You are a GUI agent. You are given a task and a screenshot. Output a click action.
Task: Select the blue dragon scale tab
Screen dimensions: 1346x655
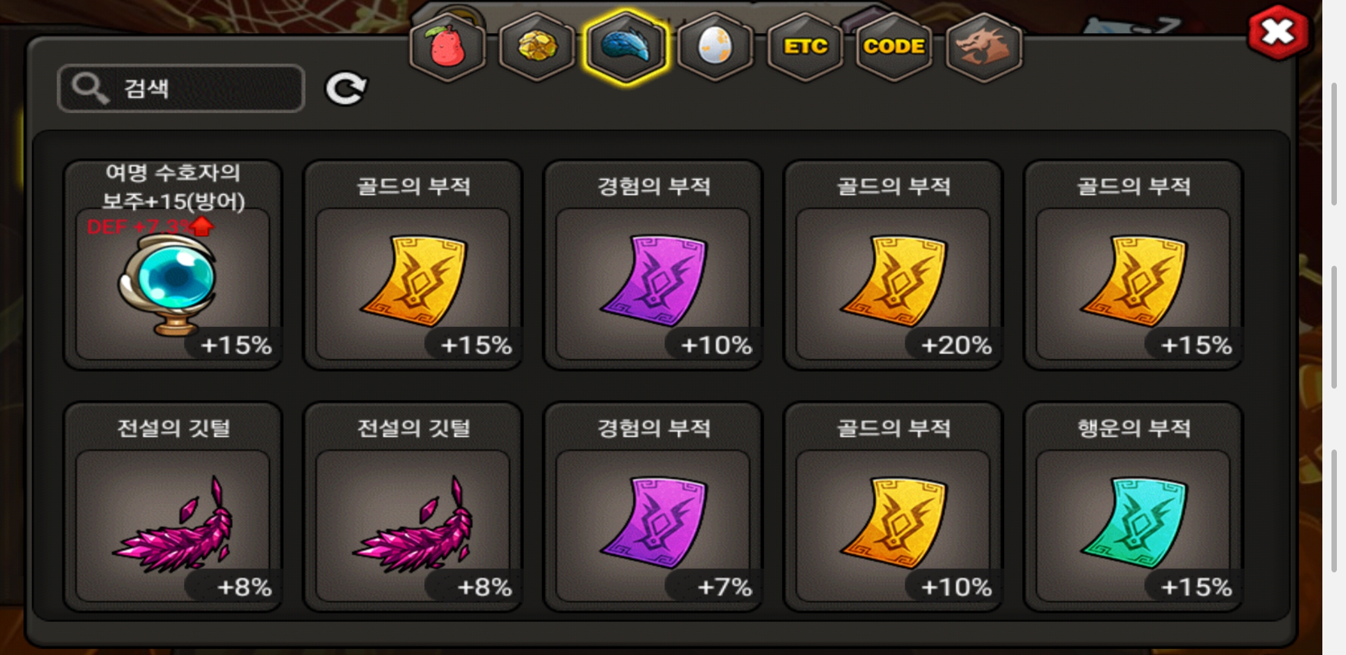click(626, 47)
